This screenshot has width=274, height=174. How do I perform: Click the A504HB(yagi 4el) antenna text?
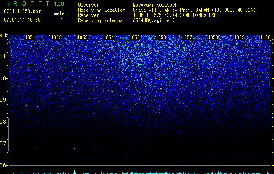tap(154, 20)
